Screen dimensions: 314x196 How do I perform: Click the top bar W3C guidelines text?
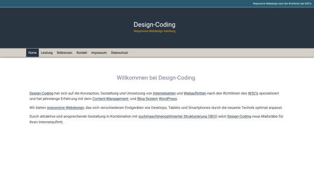tap(282, 4)
